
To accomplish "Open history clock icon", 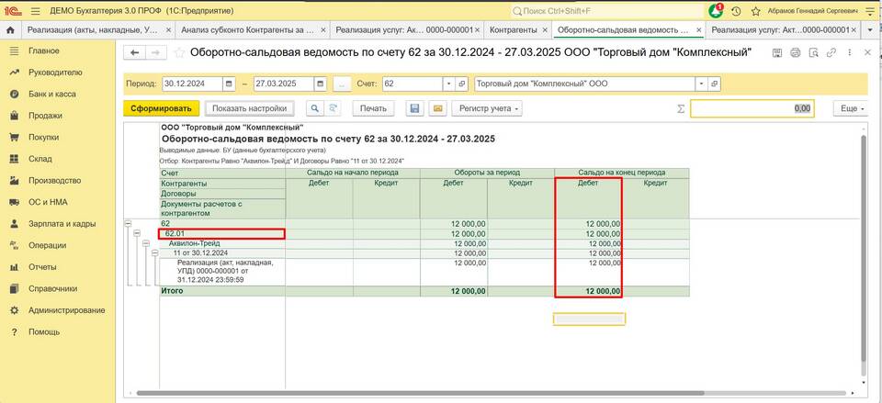I will click(x=736, y=11).
